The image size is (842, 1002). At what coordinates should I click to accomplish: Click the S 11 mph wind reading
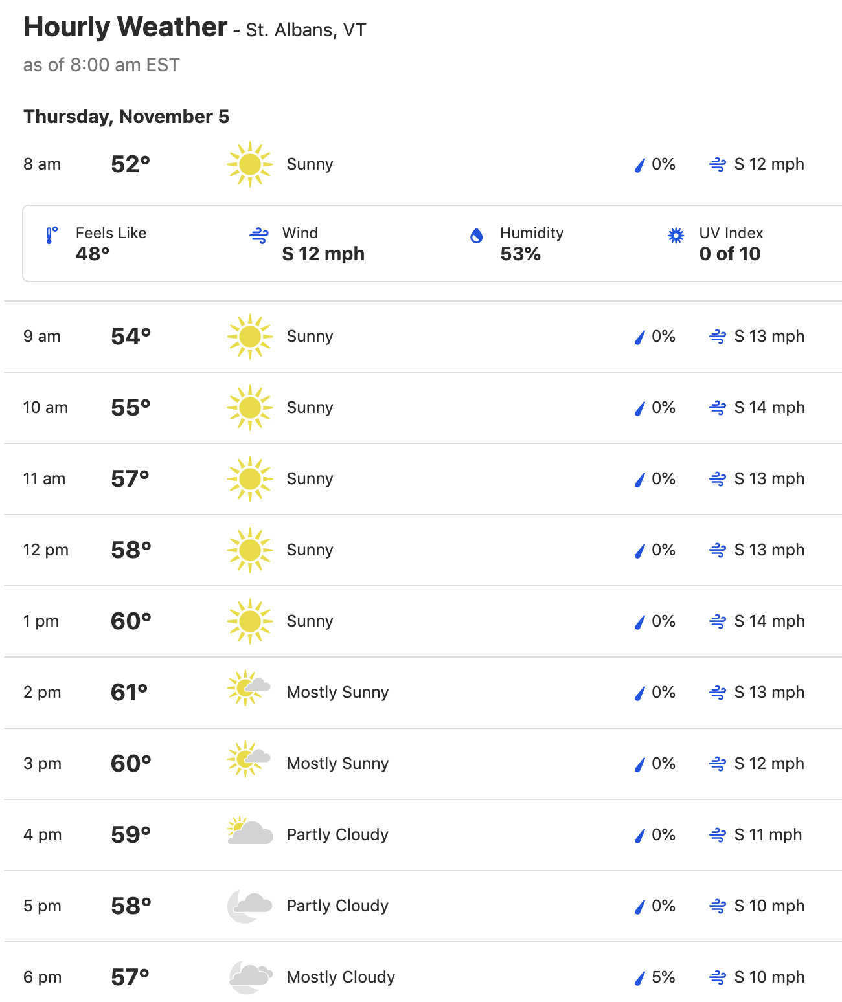(768, 835)
